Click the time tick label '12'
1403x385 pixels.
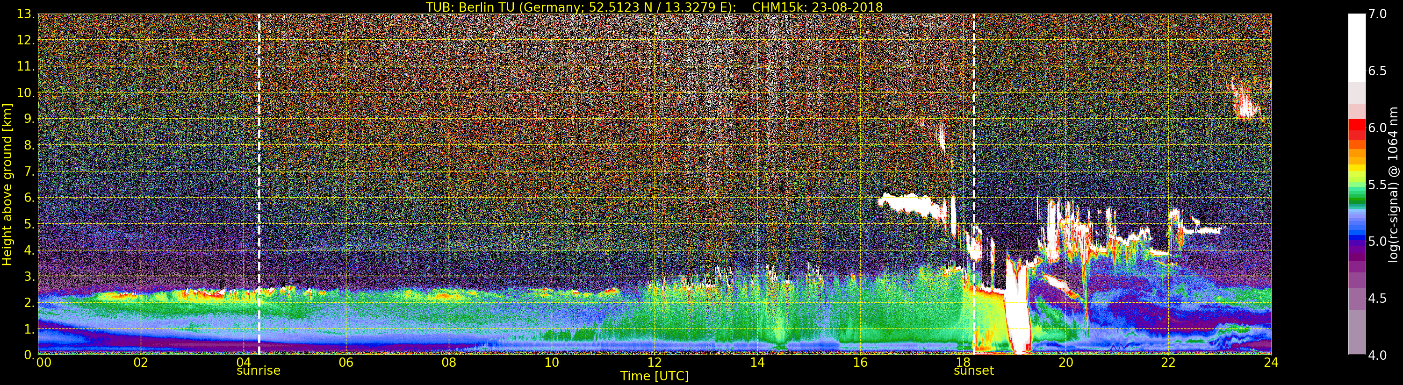pos(655,363)
